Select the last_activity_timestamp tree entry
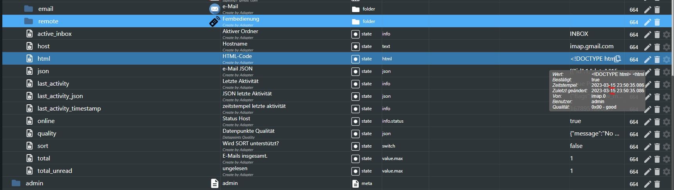 [x=69, y=109]
